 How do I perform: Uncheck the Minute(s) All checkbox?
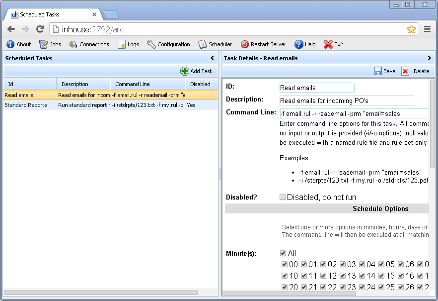coord(283,253)
